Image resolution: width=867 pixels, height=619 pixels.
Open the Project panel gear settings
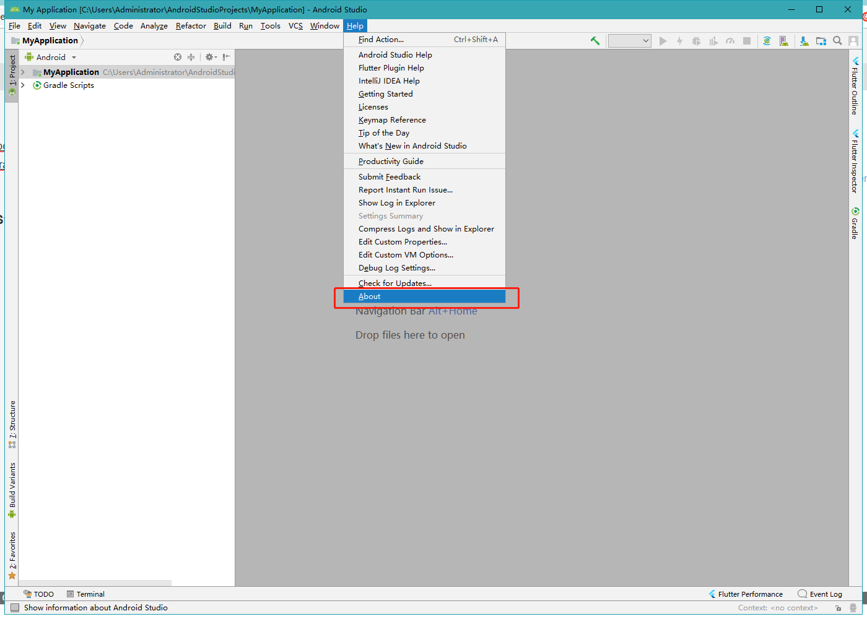[211, 57]
